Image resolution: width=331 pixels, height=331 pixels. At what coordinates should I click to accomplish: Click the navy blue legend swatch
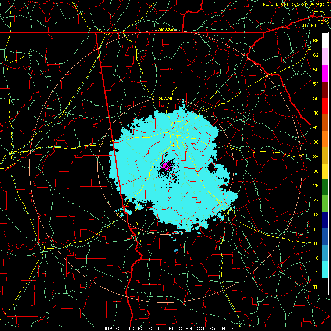click(325, 220)
